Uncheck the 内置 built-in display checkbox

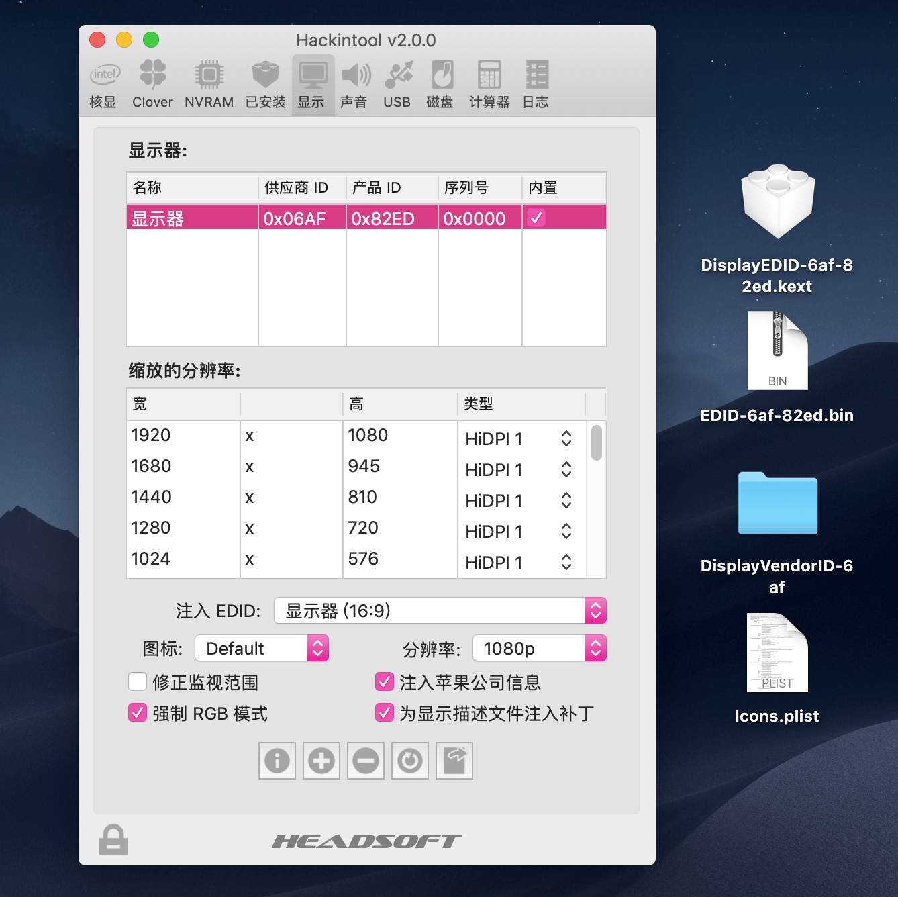(x=535, y=218)
